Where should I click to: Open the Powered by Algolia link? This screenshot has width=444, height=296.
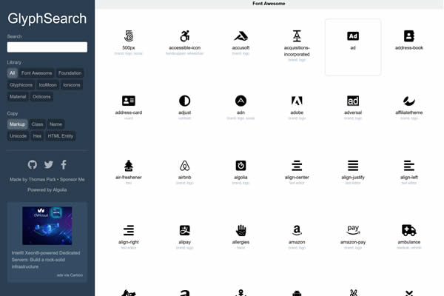[x=47, y=189]
